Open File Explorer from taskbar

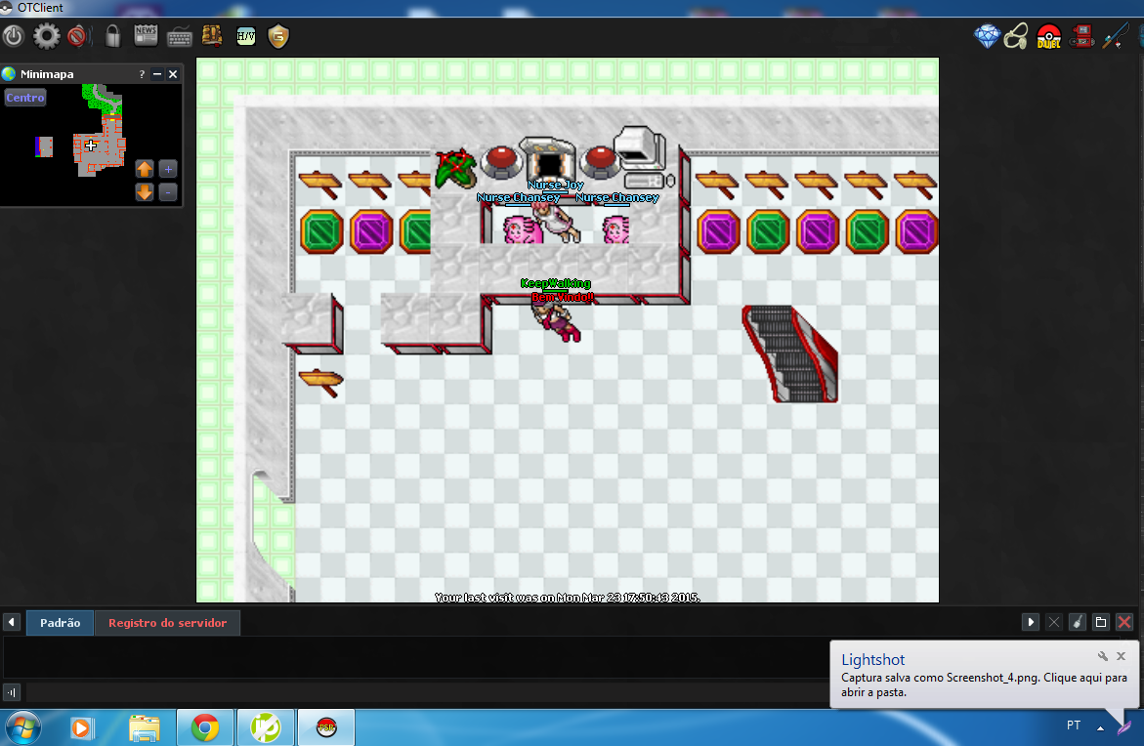click(144, 727)
